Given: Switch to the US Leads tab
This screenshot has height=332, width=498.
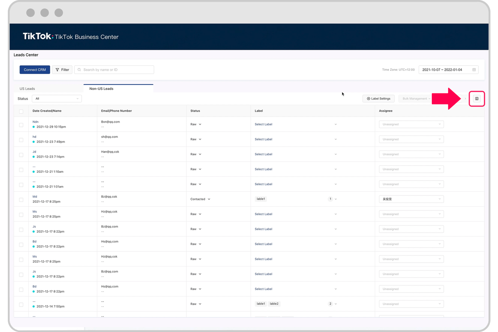Looking at the screenshot, I should pyautogui.click(x=27, y=89).
